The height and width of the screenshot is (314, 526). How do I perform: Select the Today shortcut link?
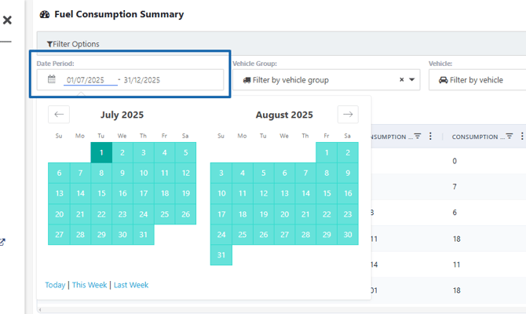(x=55, y=285)
